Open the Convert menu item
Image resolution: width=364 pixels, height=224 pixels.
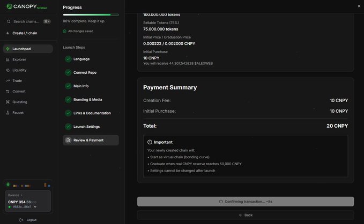[28, 91]
